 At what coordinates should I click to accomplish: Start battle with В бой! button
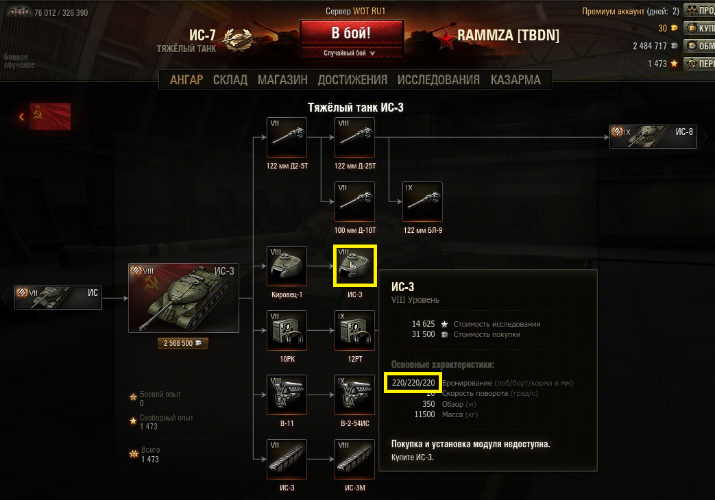(x=351, y=33)
